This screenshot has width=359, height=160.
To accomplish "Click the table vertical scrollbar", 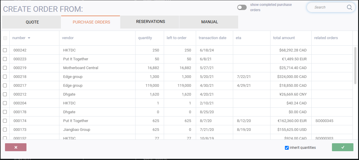I will pyautogui.click(x=355, y=65).
